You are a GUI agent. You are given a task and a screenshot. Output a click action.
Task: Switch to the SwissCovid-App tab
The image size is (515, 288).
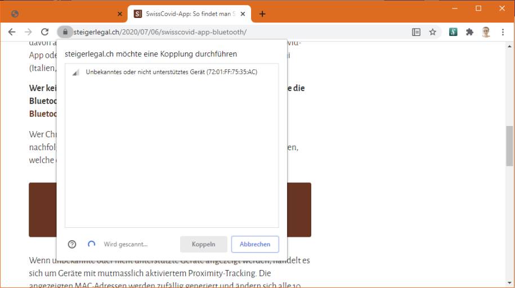[189, 14]
